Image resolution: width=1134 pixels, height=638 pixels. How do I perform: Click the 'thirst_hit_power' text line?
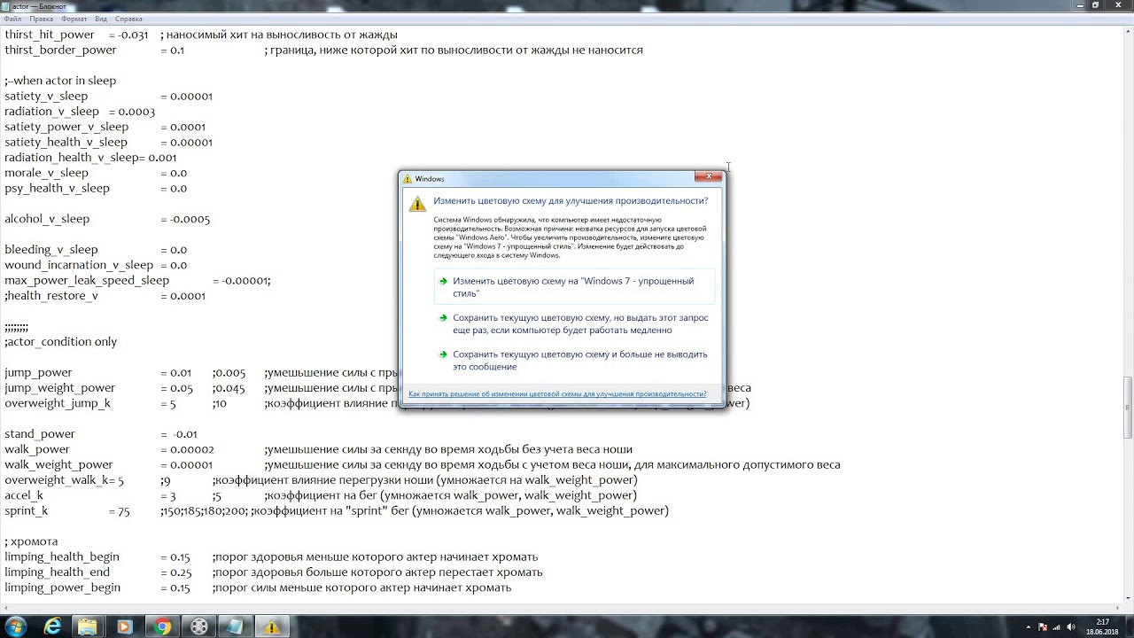point(201,35)
